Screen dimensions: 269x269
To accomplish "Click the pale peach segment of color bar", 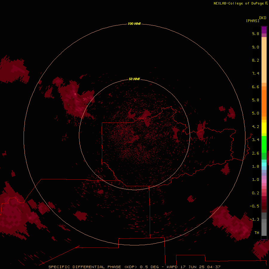I will click(264, 61).
